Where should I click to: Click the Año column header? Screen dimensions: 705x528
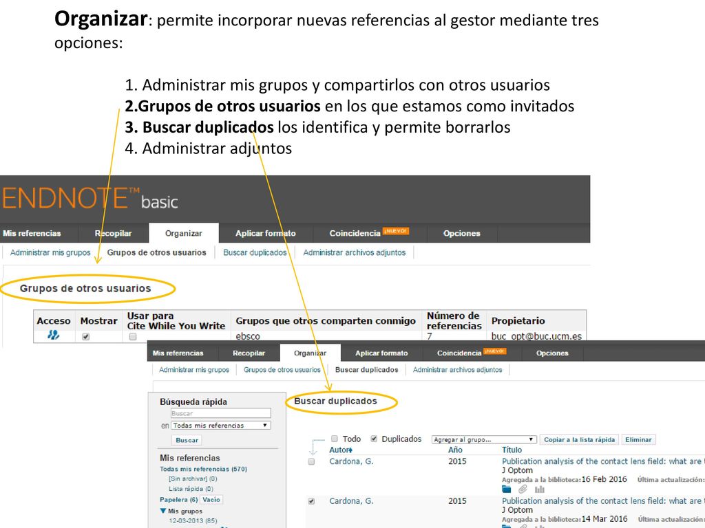point(455,450)
